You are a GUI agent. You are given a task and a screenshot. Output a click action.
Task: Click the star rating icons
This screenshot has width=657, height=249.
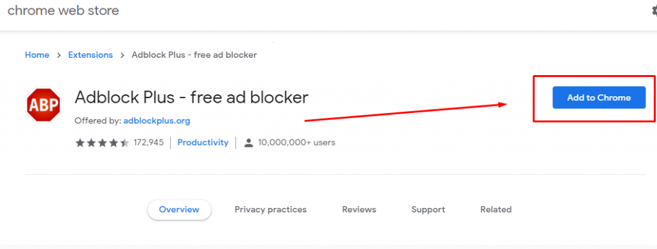(x=103, y=143)
